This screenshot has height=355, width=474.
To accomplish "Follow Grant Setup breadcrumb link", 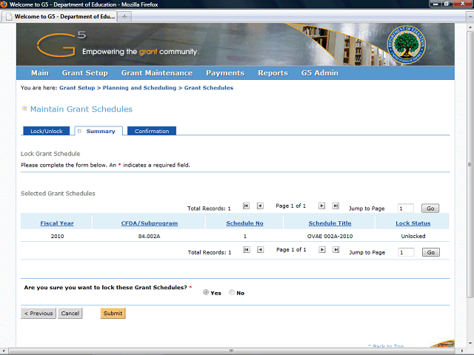I will pos(77,88).
